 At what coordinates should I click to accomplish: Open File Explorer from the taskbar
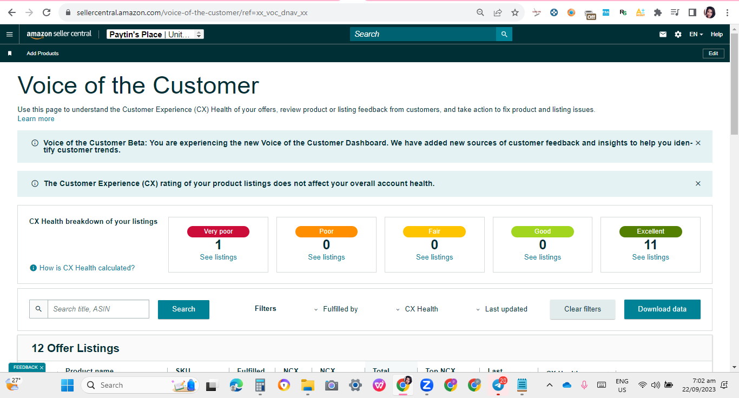coord(308,385)
